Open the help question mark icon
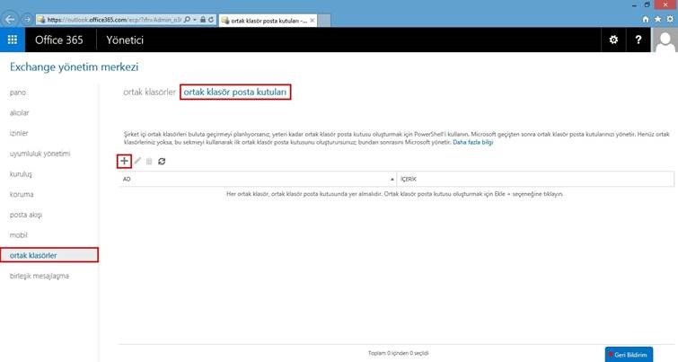The height and width of the screenshot is (362, 678). coord(638,40)
